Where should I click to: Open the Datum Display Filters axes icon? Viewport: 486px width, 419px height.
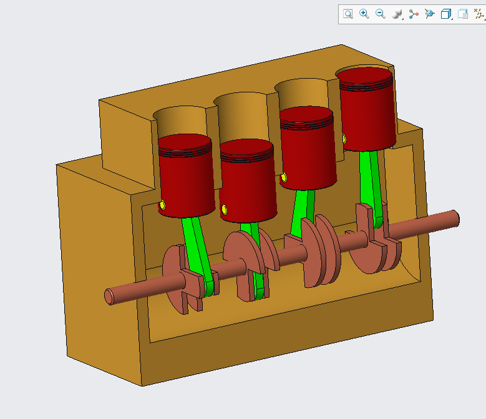click(x=479, y=14)
